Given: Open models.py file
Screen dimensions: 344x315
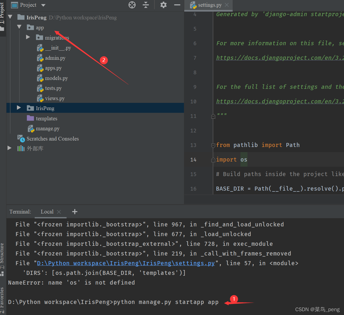Looking at the screenshot, I should point(56,78).
